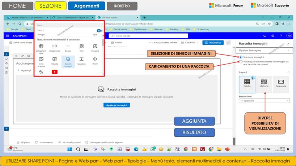
Task: Click the Analisi menu item
Action: (x=117, y=43)
